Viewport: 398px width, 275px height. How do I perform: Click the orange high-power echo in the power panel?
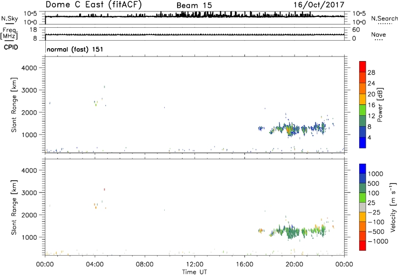point(289,130)
